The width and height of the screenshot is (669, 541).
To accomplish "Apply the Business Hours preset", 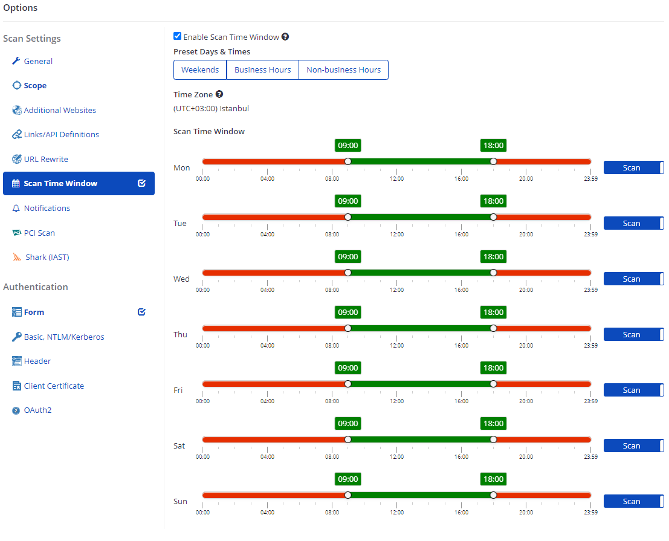I will tap(262, 70).
